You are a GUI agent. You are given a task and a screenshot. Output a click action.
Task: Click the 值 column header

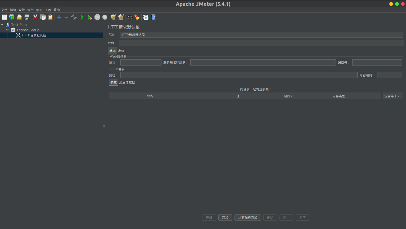pos(238,96)
